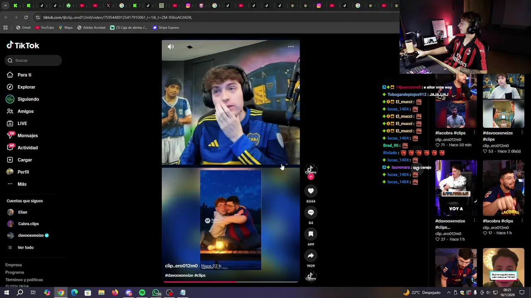Image resolution: width=531 pixels, height=298 pixels.
Task: Like the video with the heart icon
Action: point(311,191)
